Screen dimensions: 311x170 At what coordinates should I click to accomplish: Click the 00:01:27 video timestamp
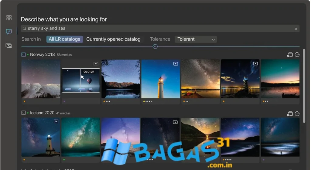coord(89,72)
